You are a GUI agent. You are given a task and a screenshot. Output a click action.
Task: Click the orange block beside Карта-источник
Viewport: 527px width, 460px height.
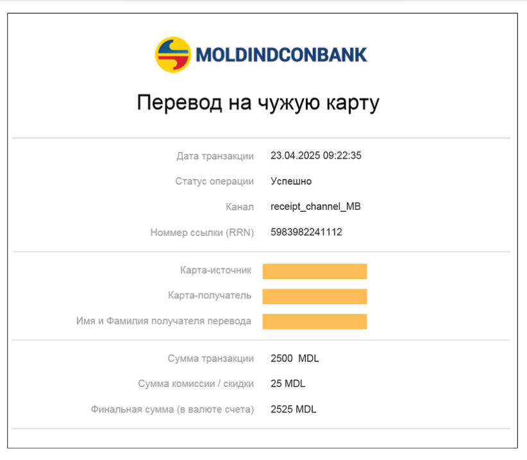click(x=315, y=271)
